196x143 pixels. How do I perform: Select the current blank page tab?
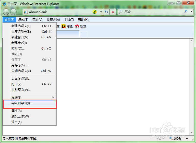click(68, 34)
